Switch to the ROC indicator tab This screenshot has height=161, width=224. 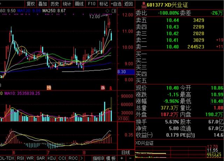pos(73,158)
